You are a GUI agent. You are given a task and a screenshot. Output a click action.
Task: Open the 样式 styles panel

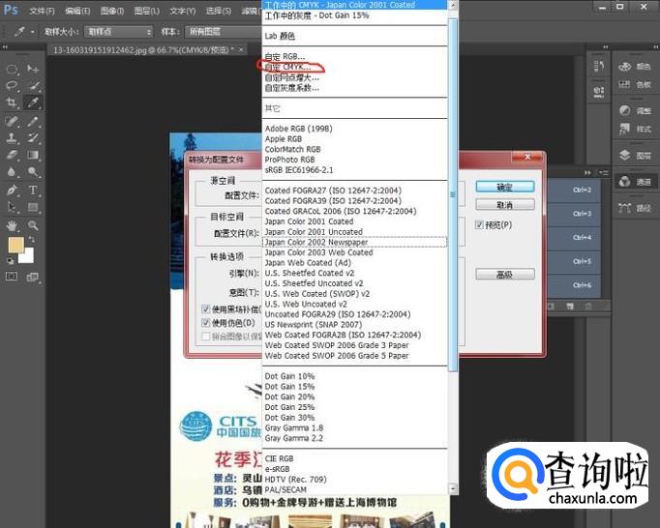pos(634,129)
